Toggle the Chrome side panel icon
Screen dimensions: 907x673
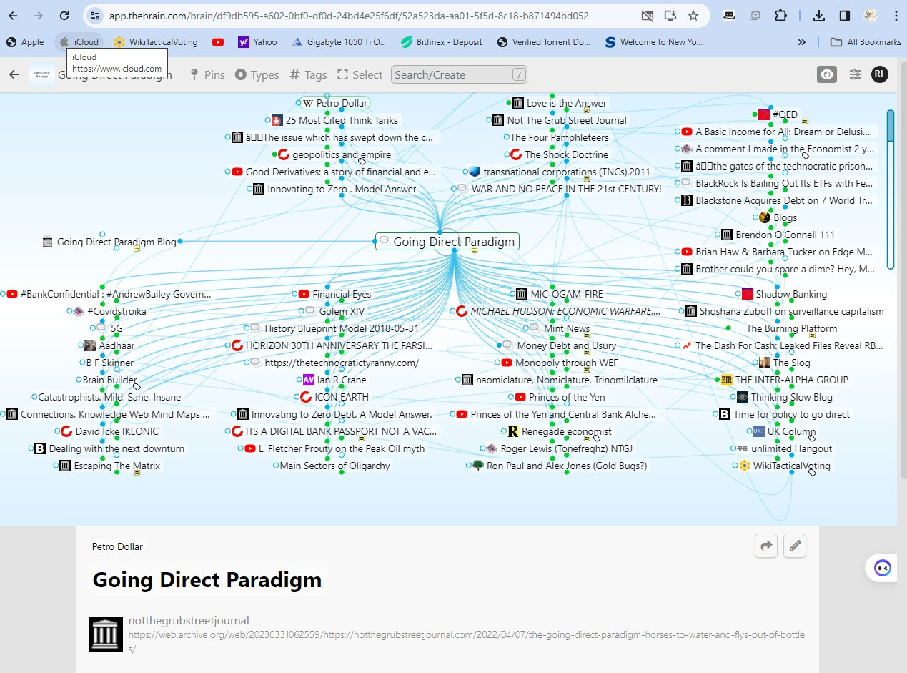844,15
